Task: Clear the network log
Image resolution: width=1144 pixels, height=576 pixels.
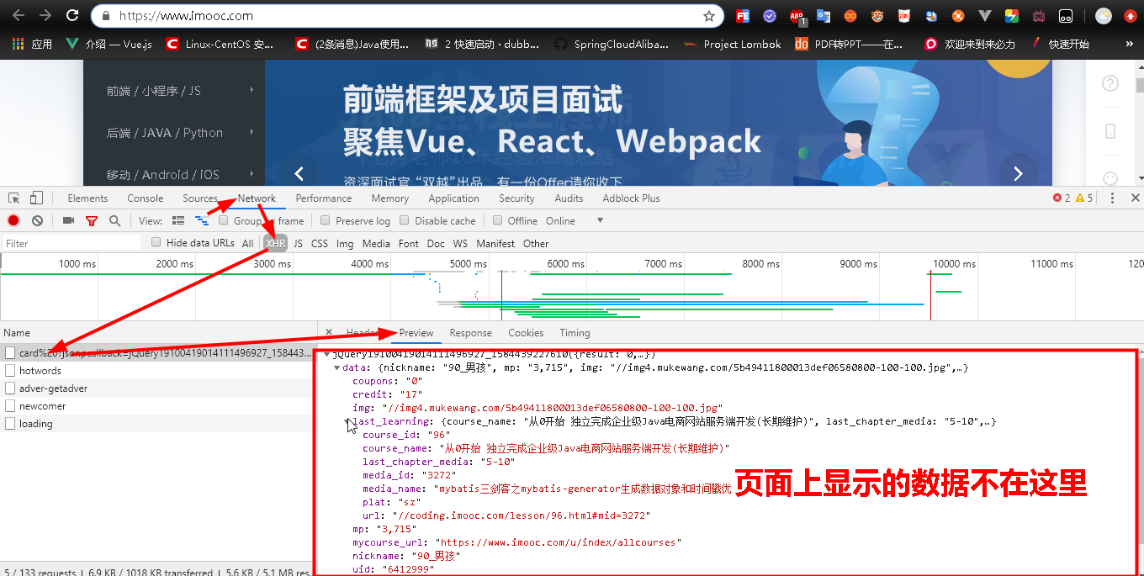Action: tap(37, 220)
